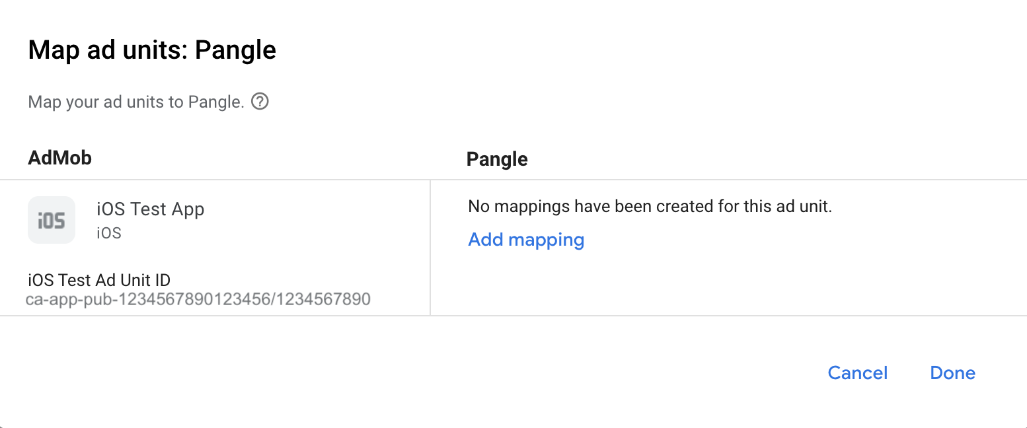The image size is (1027, 428).
Task: Click the iOS Test App row entry
Action: (150, 209)
